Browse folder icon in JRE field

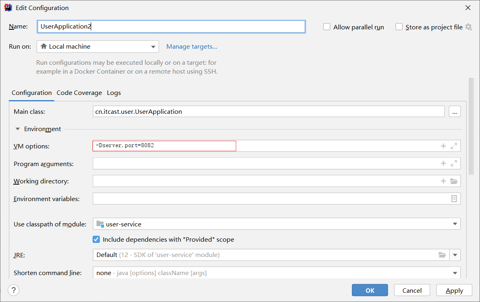442,255
